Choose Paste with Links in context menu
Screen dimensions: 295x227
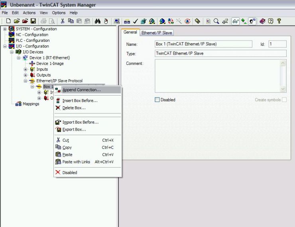point(88,162)
